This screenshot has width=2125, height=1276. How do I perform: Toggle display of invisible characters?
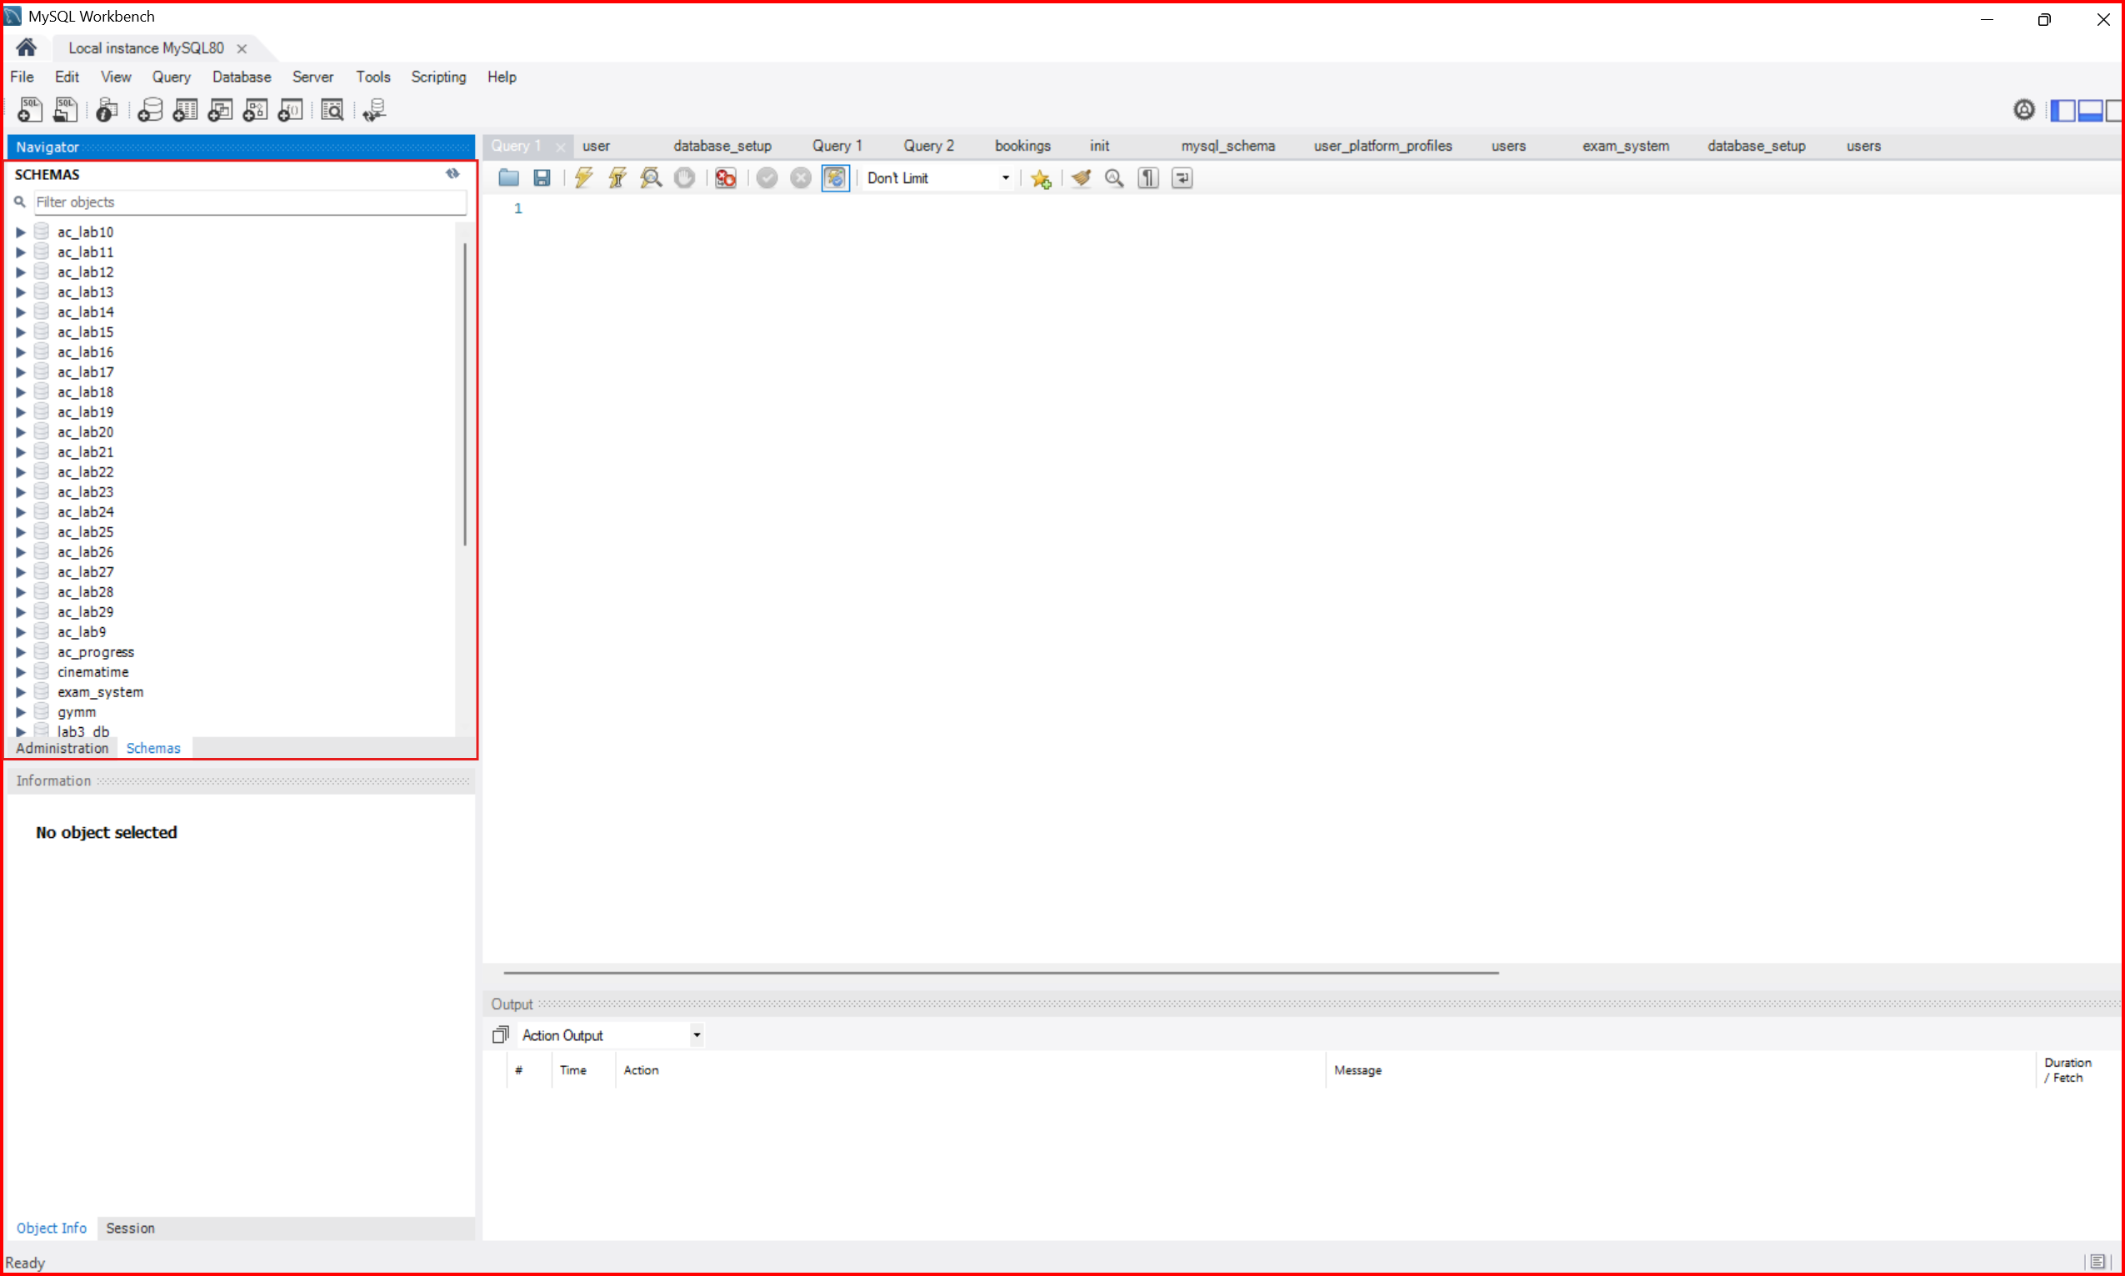1147,178
